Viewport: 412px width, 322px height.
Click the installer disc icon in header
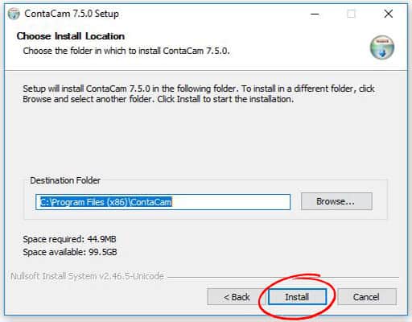tap(382, 47)
